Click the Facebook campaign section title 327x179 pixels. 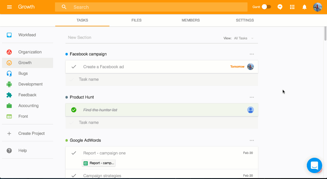(88, 54)
